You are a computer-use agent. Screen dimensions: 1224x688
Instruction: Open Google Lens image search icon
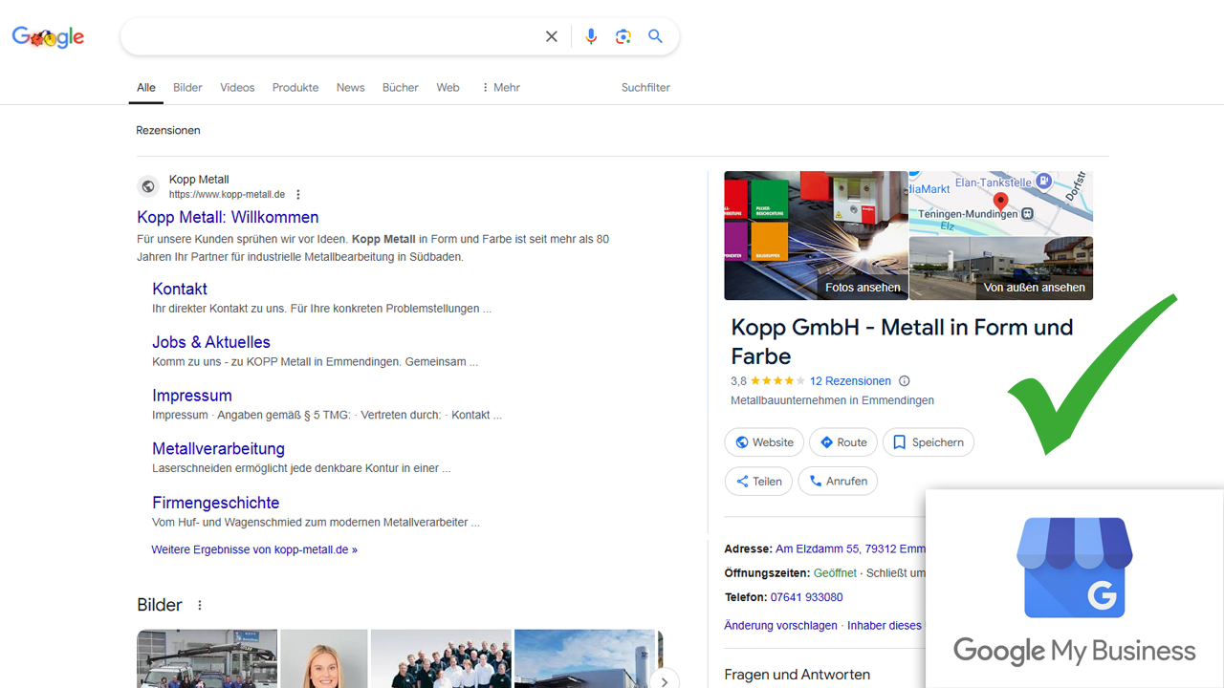623,36
